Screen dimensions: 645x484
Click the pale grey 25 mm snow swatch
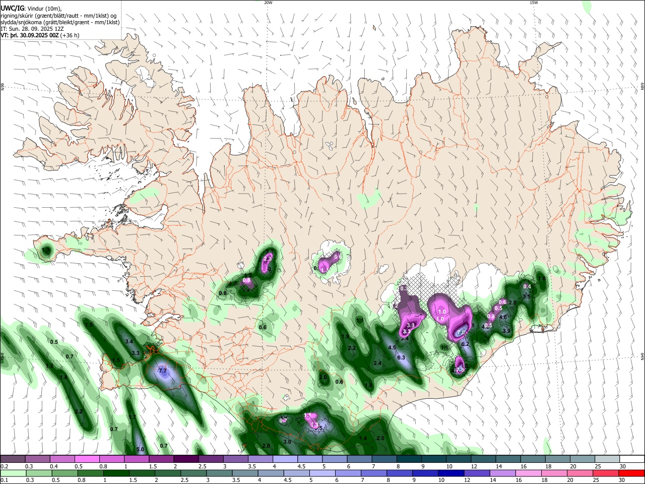[607, 459]
